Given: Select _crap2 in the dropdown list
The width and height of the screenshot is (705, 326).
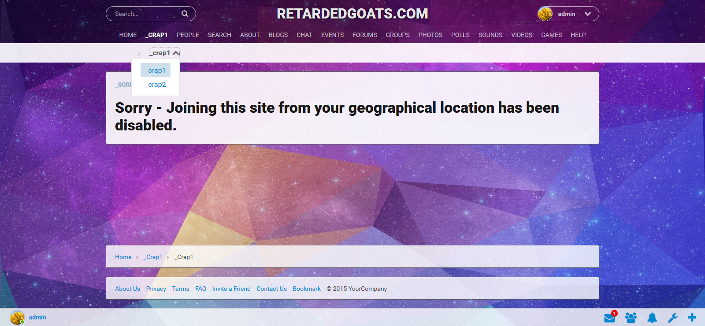Looking at the screenshot, I should pos(156,85).
